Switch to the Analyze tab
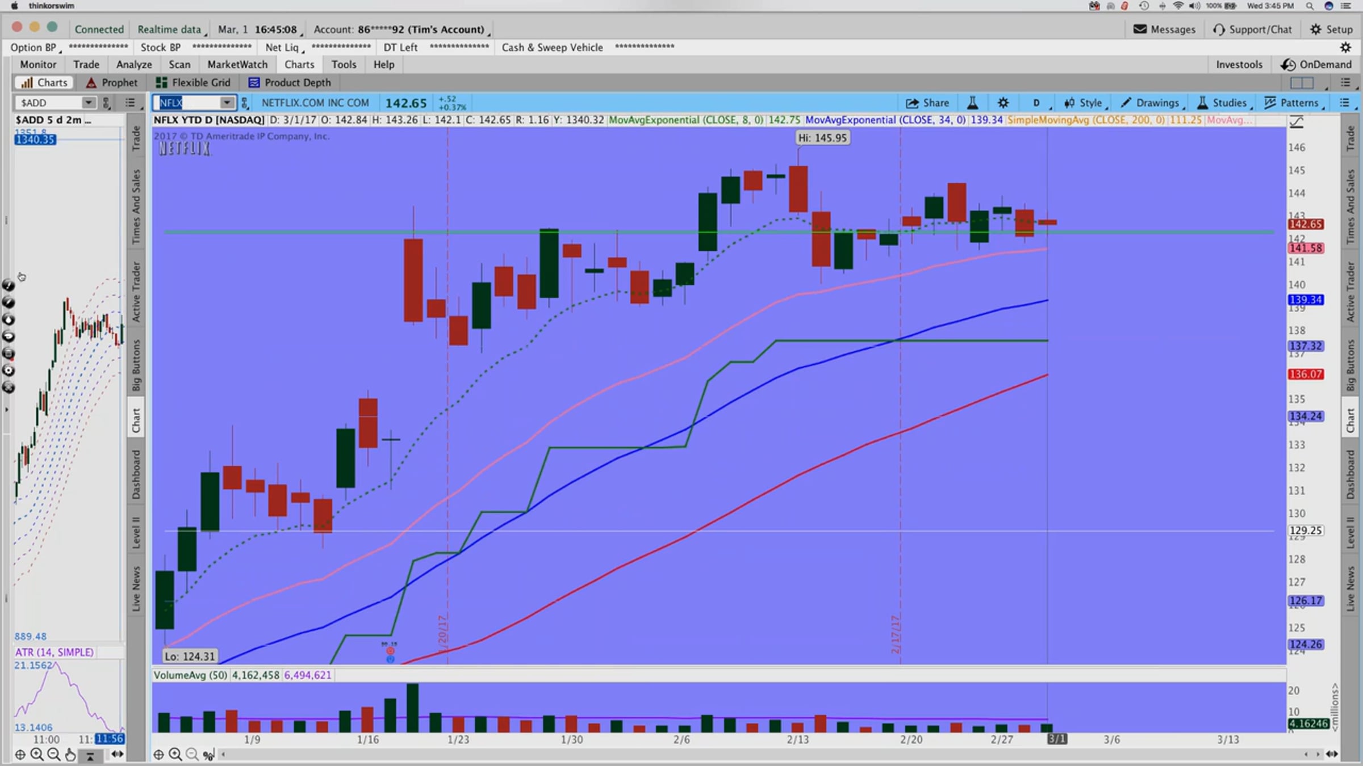The width and height of the screenshot is (1363, 766). coord(134,65)
